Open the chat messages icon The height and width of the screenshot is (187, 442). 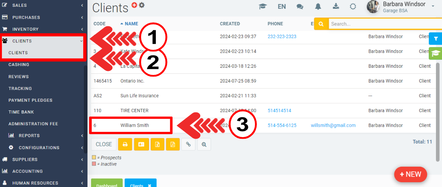[300, 6]
